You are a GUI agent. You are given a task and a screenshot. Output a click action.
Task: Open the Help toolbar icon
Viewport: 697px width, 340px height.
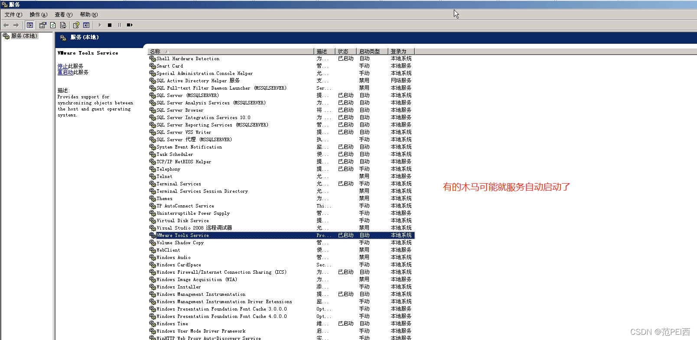[x=76, y=25]
